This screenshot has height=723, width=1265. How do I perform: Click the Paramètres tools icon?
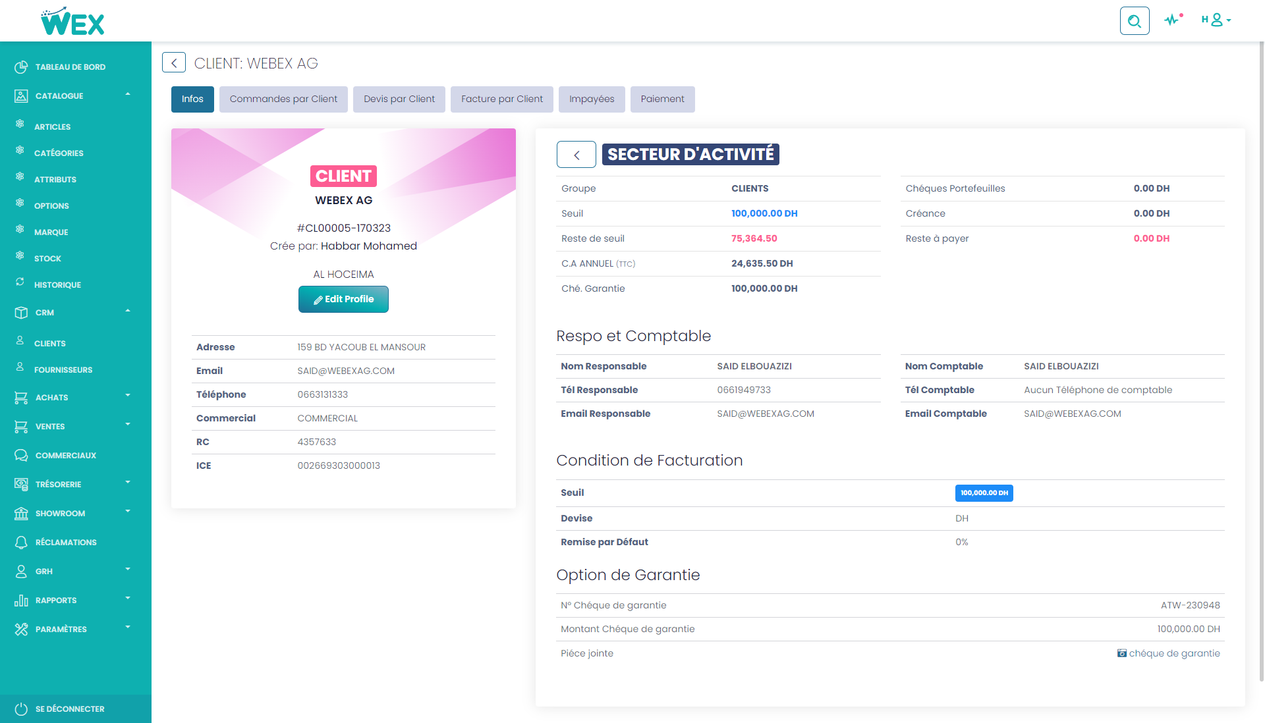pyautogui.click(x=21, y=629)
